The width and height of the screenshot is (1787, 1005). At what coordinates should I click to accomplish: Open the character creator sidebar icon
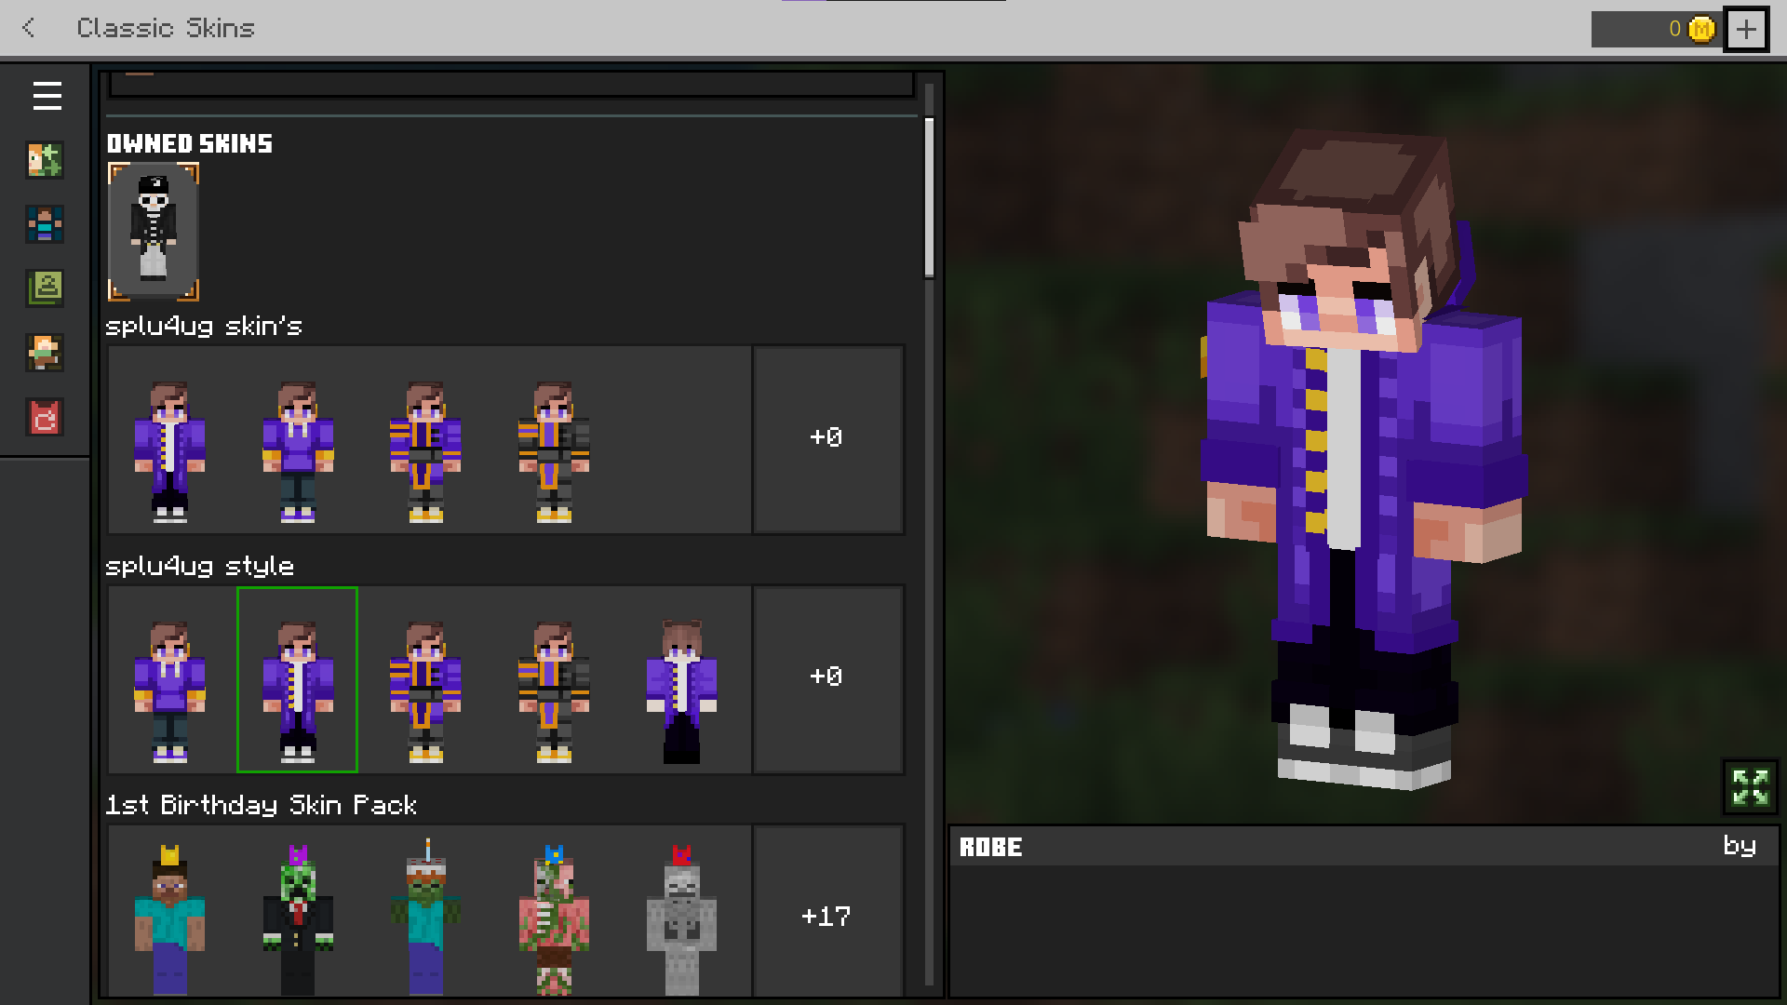[45, 160]
